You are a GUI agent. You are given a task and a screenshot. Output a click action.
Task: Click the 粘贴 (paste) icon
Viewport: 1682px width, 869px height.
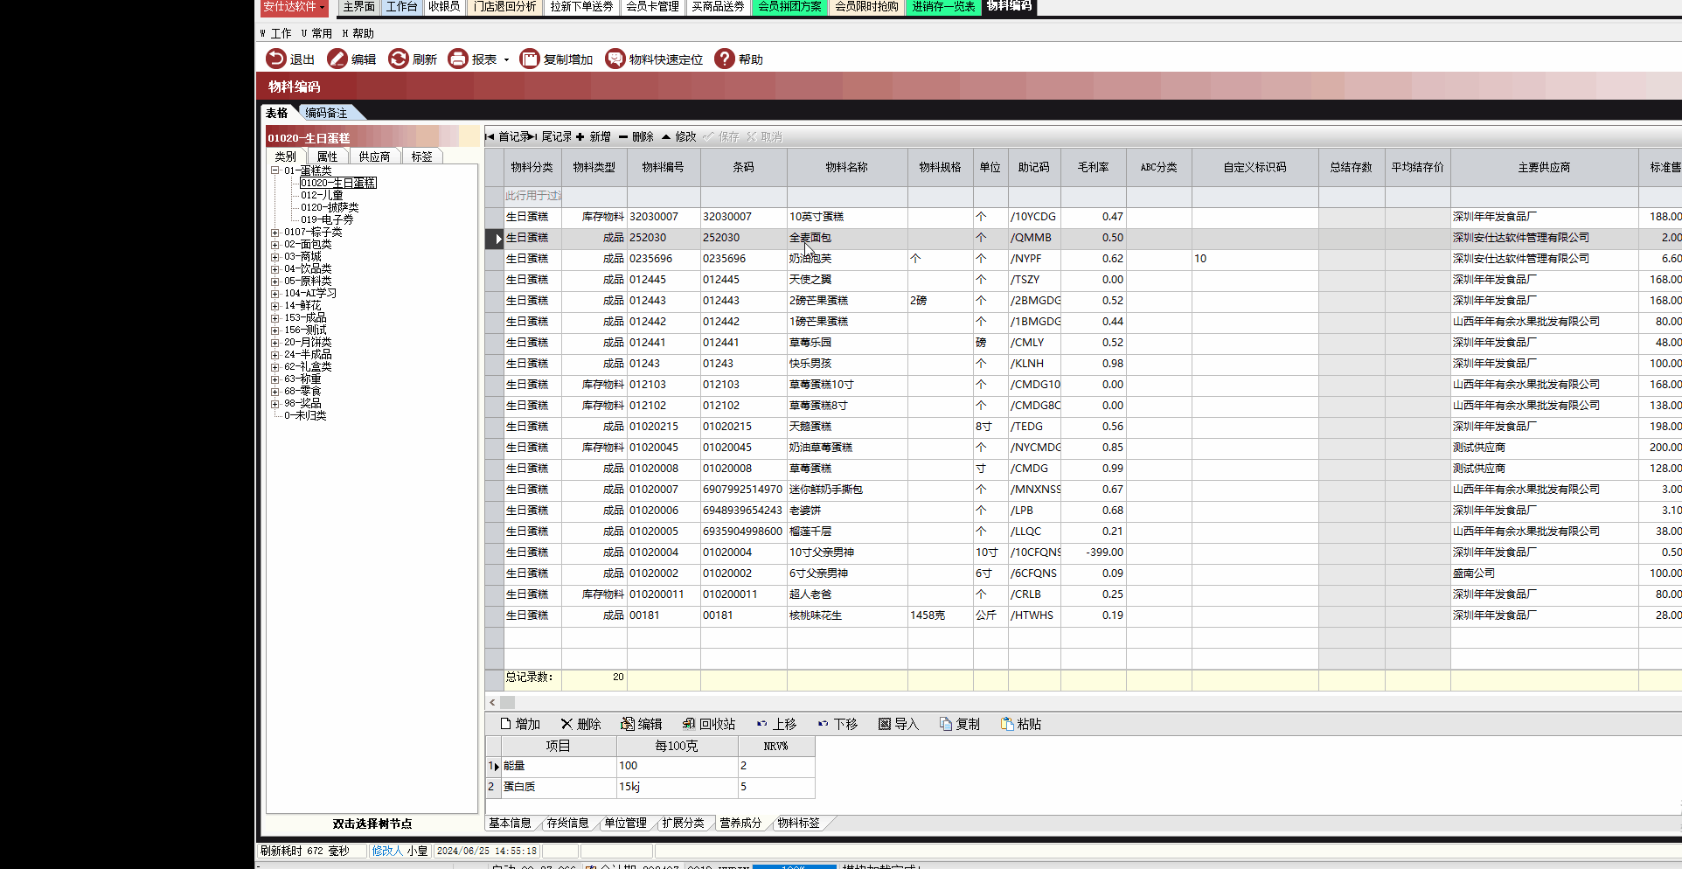[x=1007, y=724]
